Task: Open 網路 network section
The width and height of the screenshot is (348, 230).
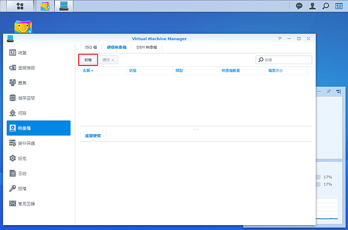Action: [39, 113]
